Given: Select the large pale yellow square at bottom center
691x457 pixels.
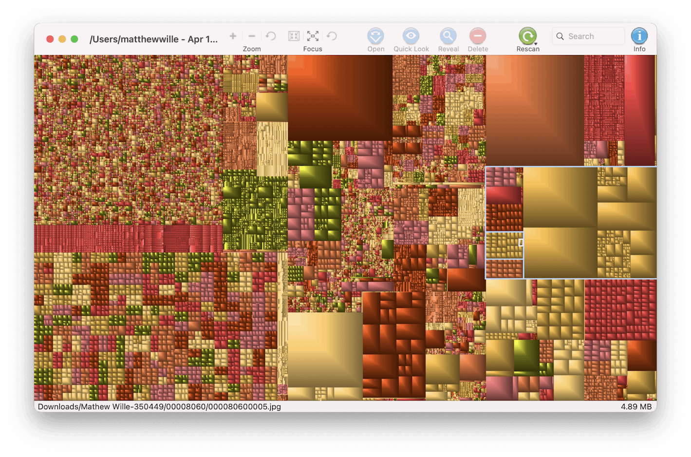Looking at the screenshot, I should [x=325, y=349].
